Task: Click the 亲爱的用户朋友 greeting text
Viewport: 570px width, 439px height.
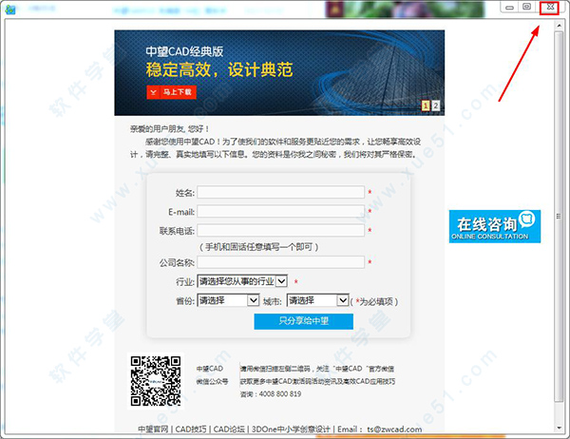Action: pyautogui.click(x=170, y=128)
